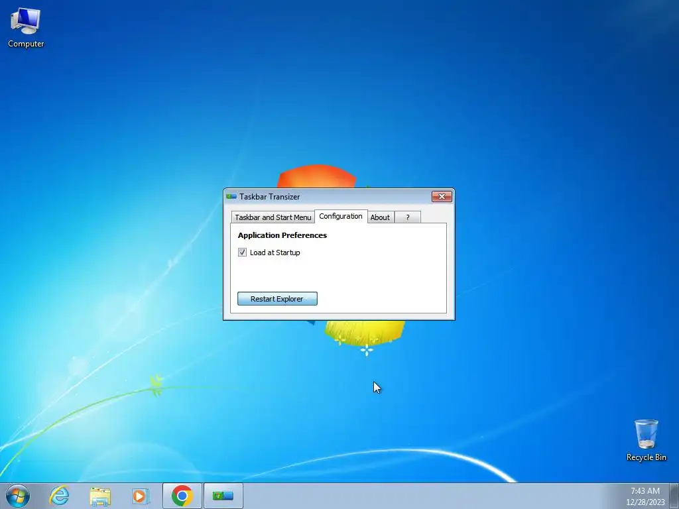The image size is (679, 509).
Task: Select the Configuration tab
Action: pyautogui.click(x=341, y=216)
